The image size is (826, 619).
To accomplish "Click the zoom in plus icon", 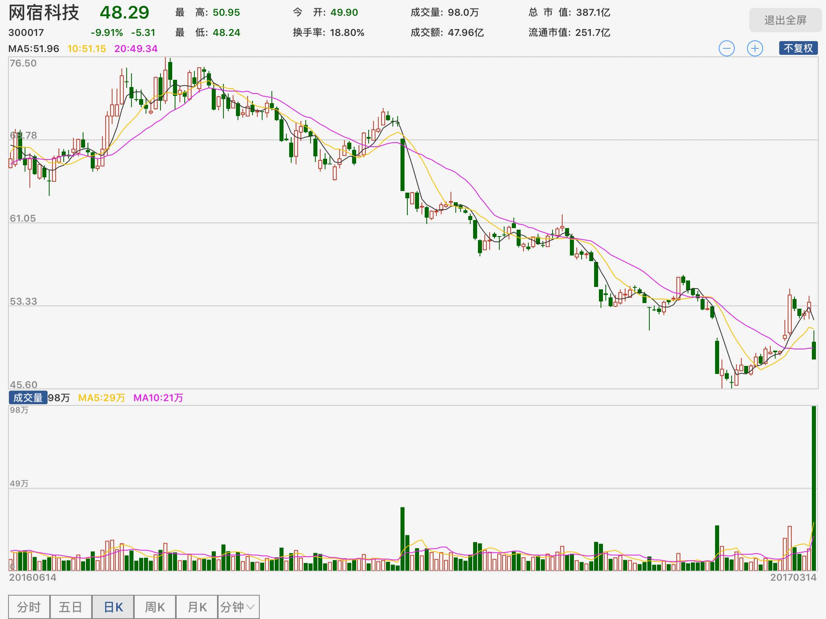I will pos(755,49).
